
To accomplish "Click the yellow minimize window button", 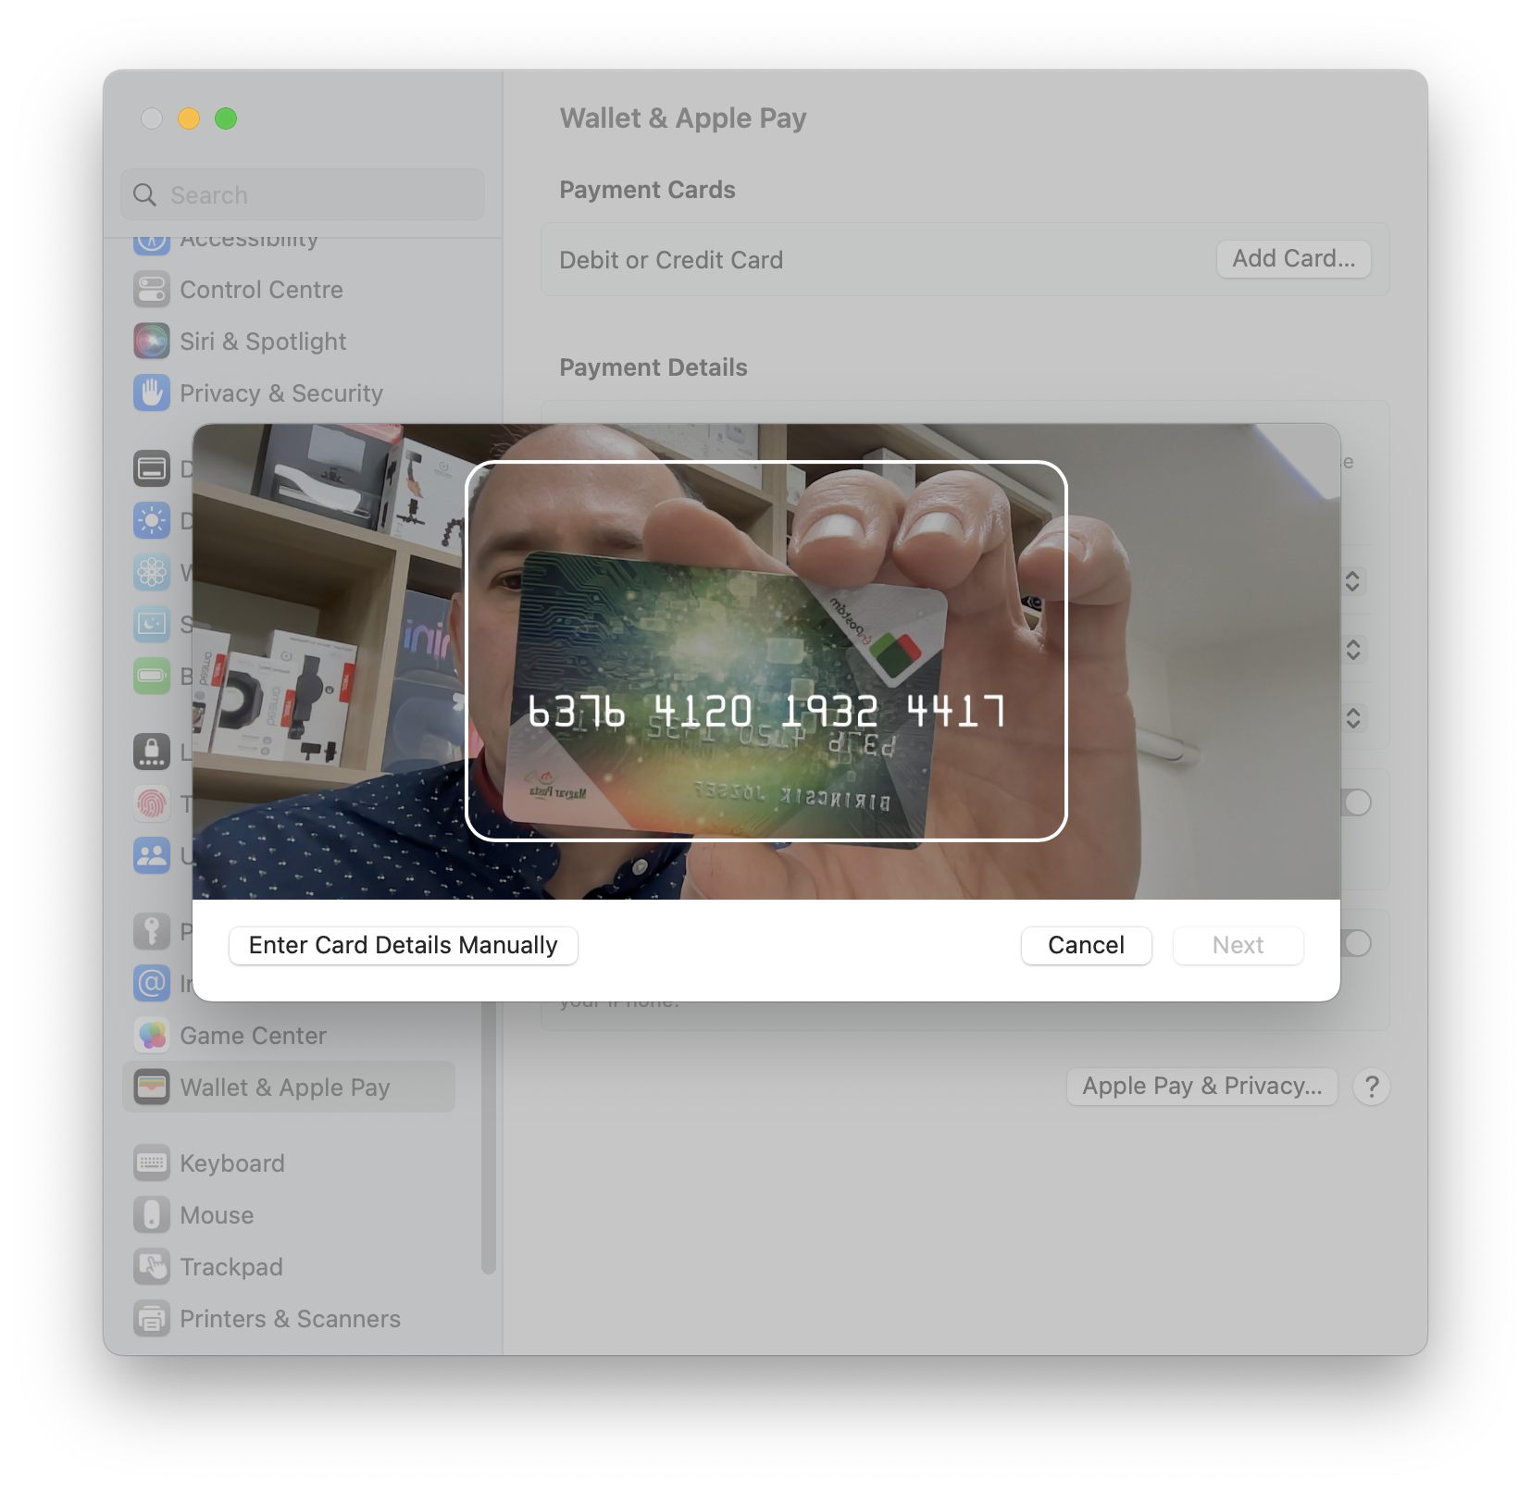I will [189, 118].
